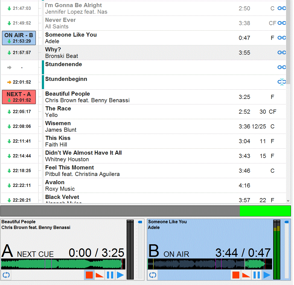294x285 pixels.
Task: Click the playlist scrollbar down arrow
Action: (288, 201)
